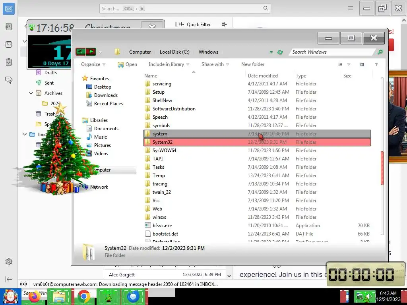Open File Explorer taskbar icon
Image resolution: width=407 pixels, height=305 pixels.
(59, 297)
